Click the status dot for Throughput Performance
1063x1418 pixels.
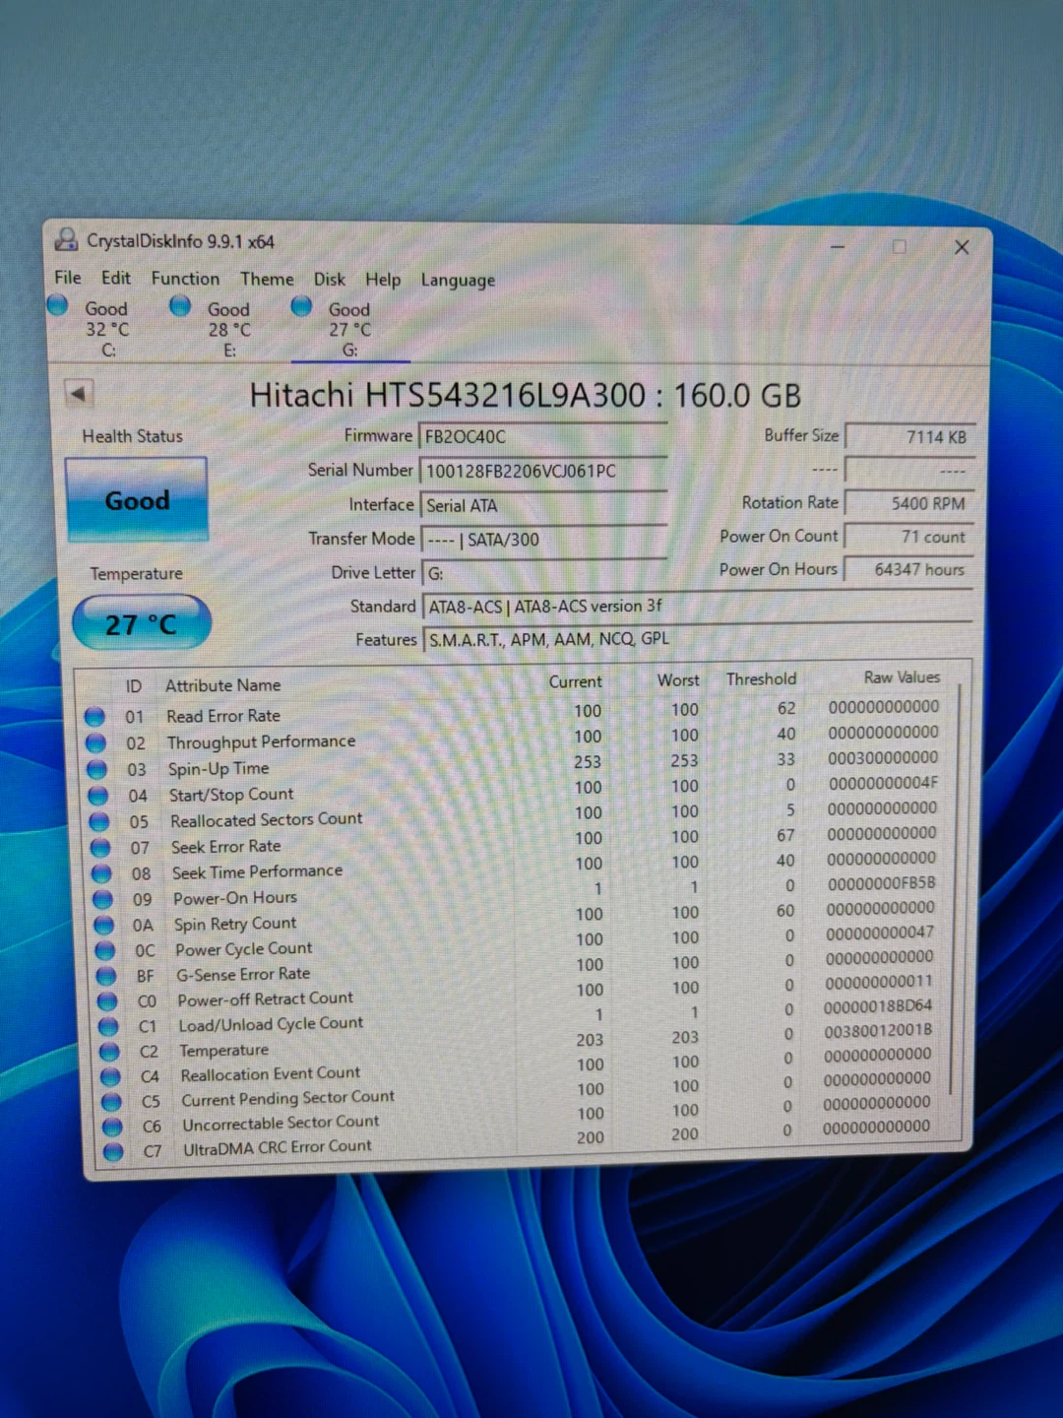tap(95, 742)
